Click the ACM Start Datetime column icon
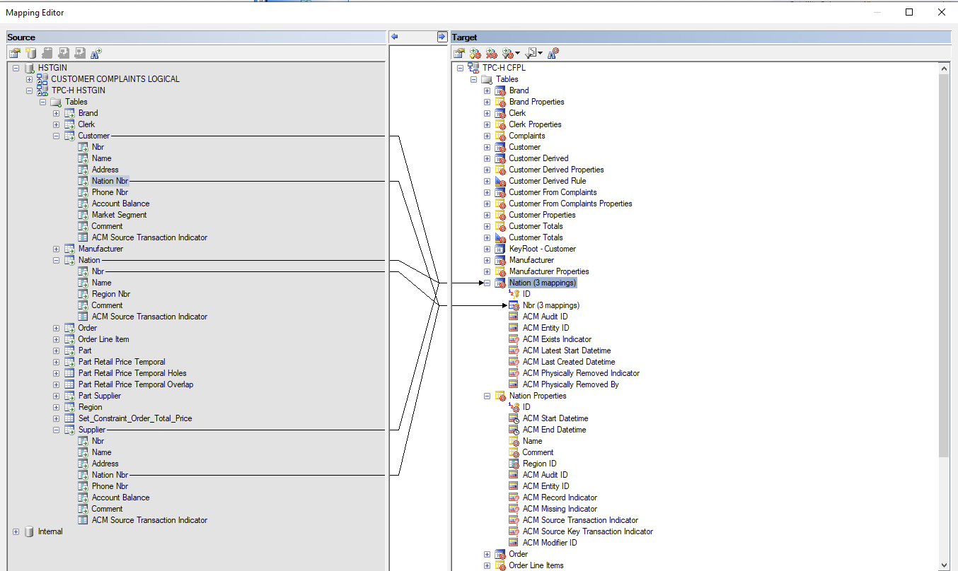The height and width of the screenshot is (571, 958). 514,418
